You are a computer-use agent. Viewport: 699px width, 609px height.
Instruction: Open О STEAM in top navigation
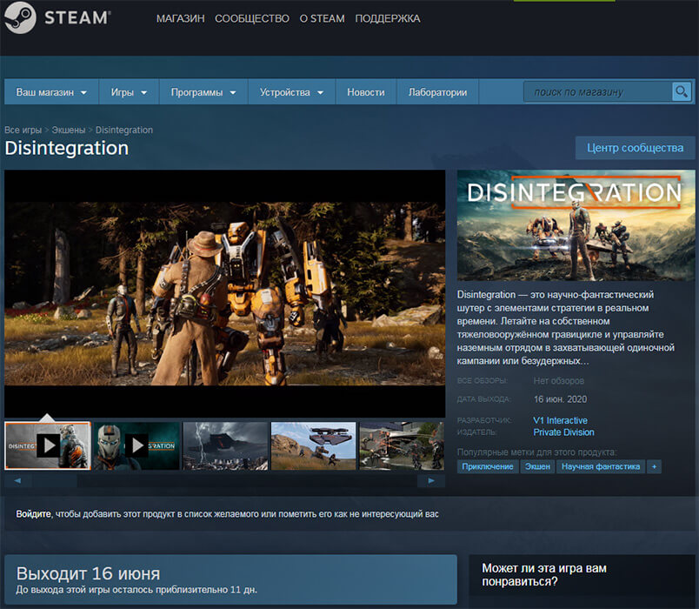coord(322,19)
